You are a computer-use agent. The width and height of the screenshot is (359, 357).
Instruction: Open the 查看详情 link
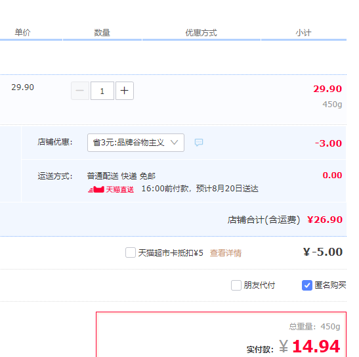point(226,253)
